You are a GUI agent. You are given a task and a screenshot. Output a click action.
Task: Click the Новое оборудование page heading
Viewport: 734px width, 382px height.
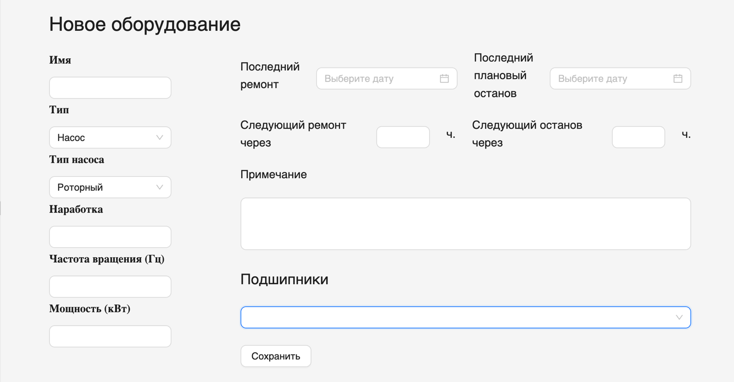coord(144,24)
